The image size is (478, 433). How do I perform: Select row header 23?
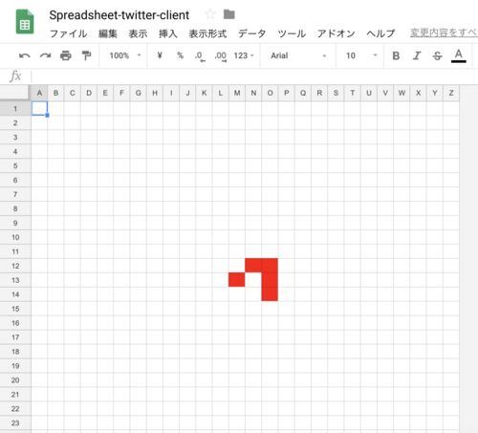point(15,422)
